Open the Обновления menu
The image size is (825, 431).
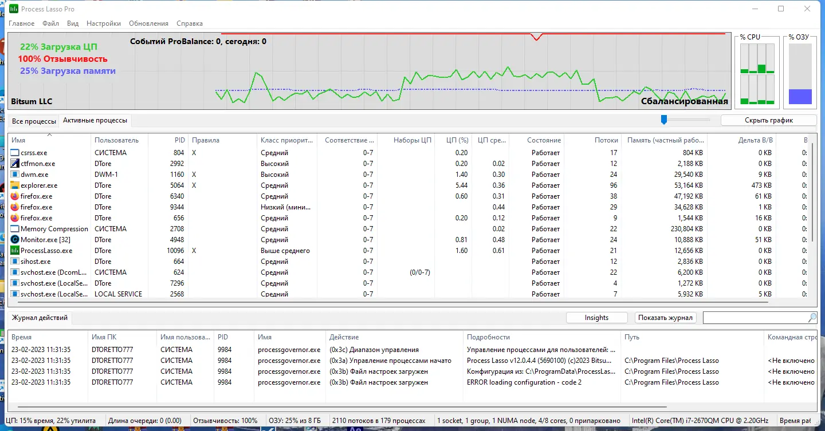coord(149,23)
